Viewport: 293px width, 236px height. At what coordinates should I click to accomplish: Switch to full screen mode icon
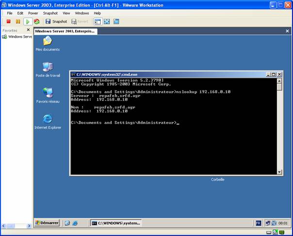tap(107, 22)
